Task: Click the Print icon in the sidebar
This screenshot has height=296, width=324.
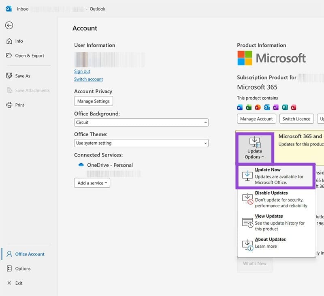Action: [9, 105]
